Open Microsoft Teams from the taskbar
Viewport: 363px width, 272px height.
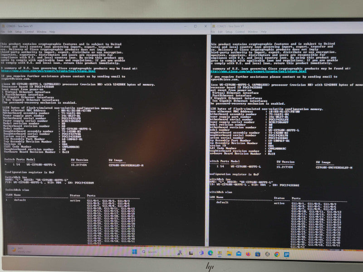(x=201, y=253)
